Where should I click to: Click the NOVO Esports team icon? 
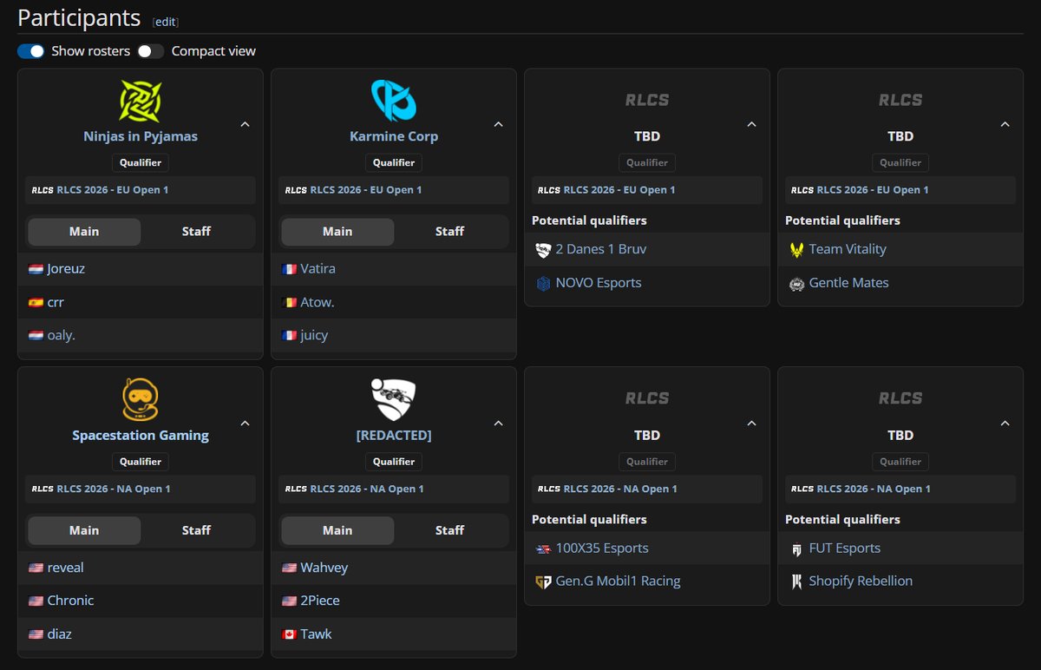click(543, 283)
